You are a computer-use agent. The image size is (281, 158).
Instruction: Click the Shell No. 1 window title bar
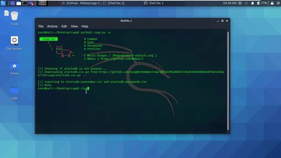(x=126, y=21)
